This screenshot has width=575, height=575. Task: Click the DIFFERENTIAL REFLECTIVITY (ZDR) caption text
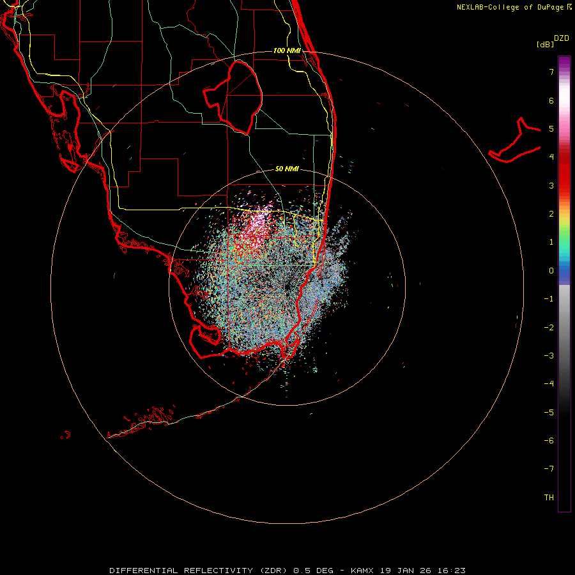[x=198, y=571]
